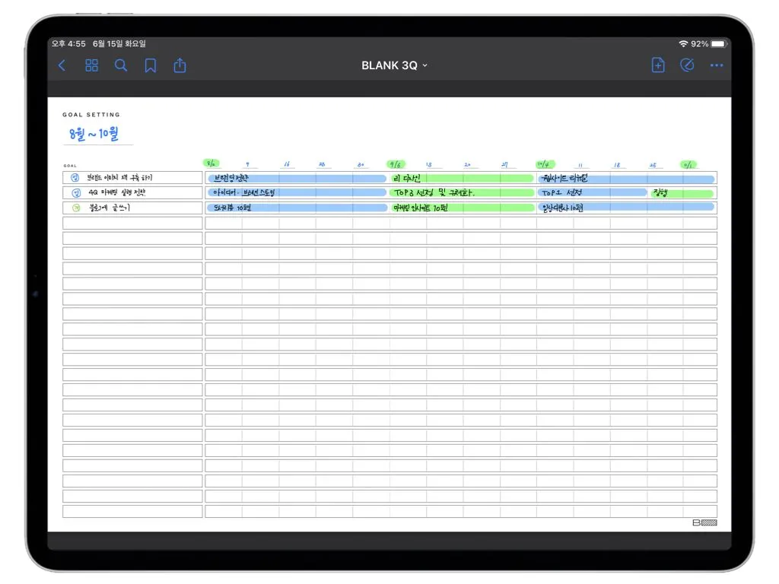Add a new page with the plus-page icon
The image size is (779, 584).
(x=658, y=65)
